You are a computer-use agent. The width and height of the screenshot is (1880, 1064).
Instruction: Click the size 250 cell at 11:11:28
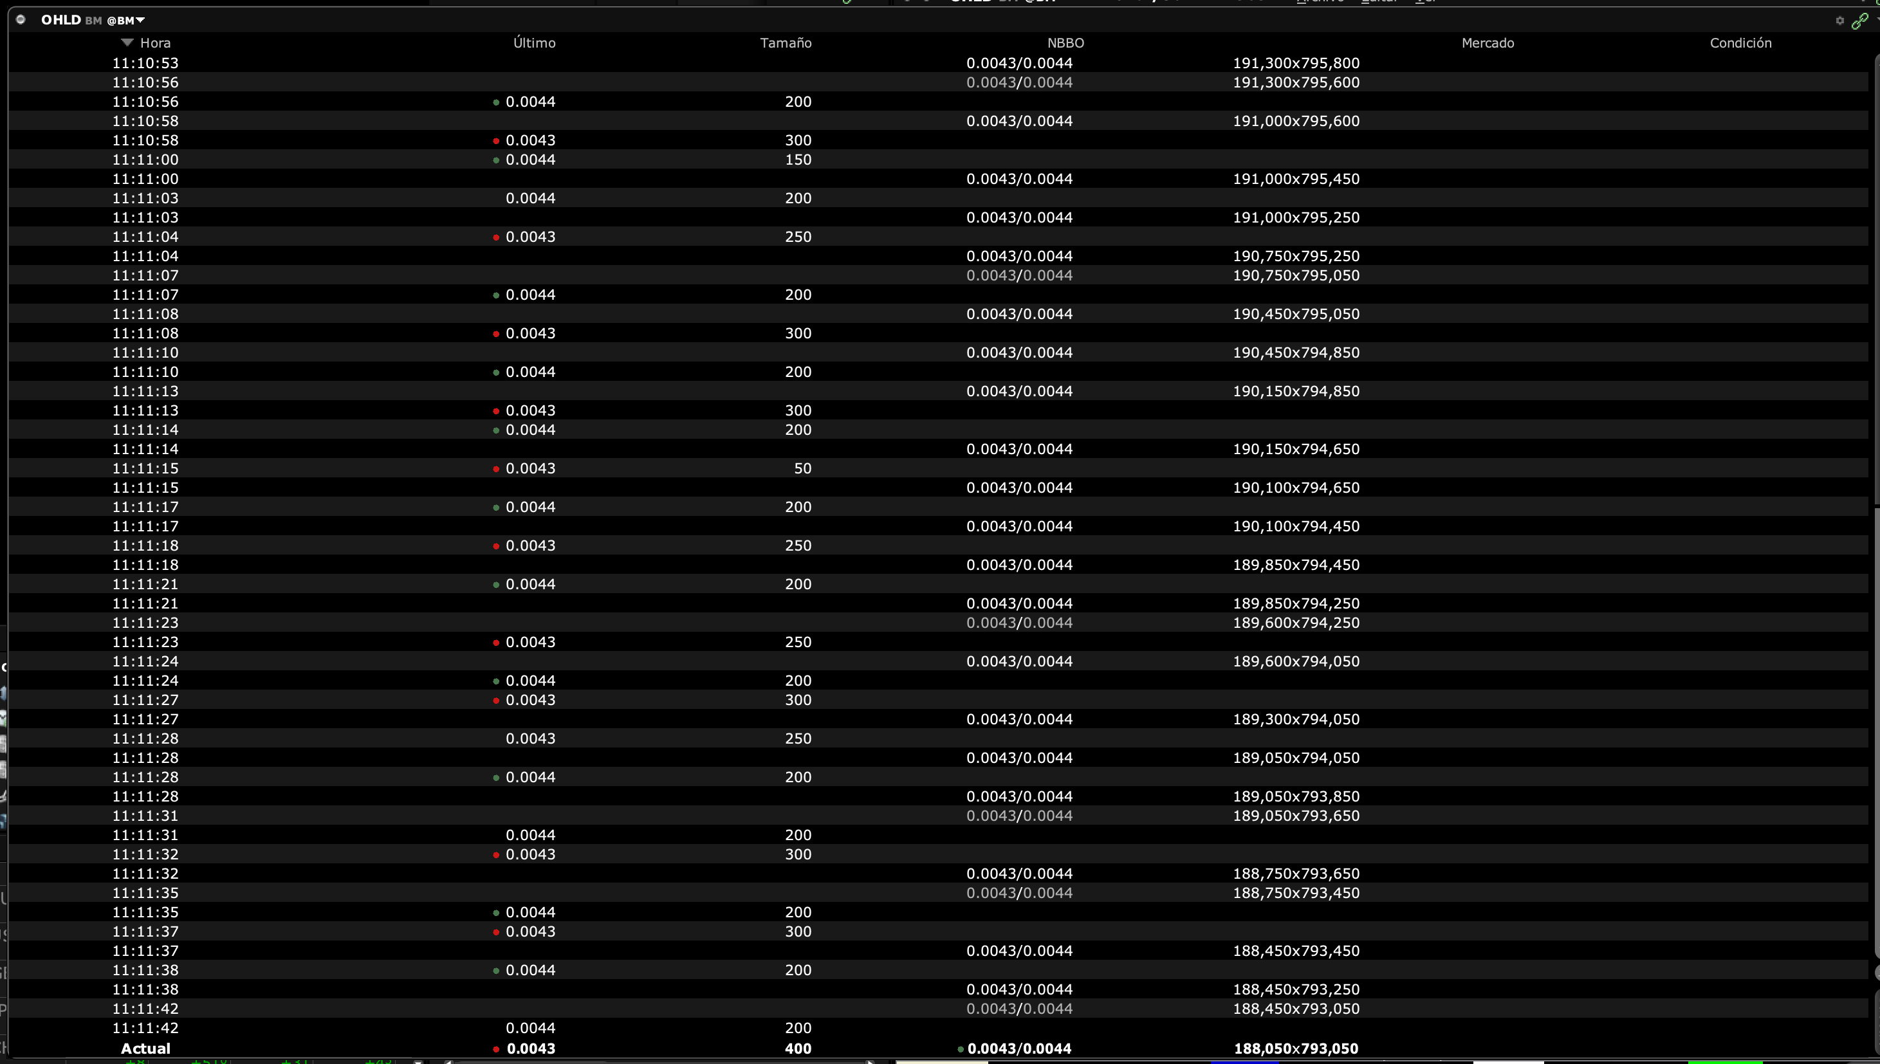point(798,738)
